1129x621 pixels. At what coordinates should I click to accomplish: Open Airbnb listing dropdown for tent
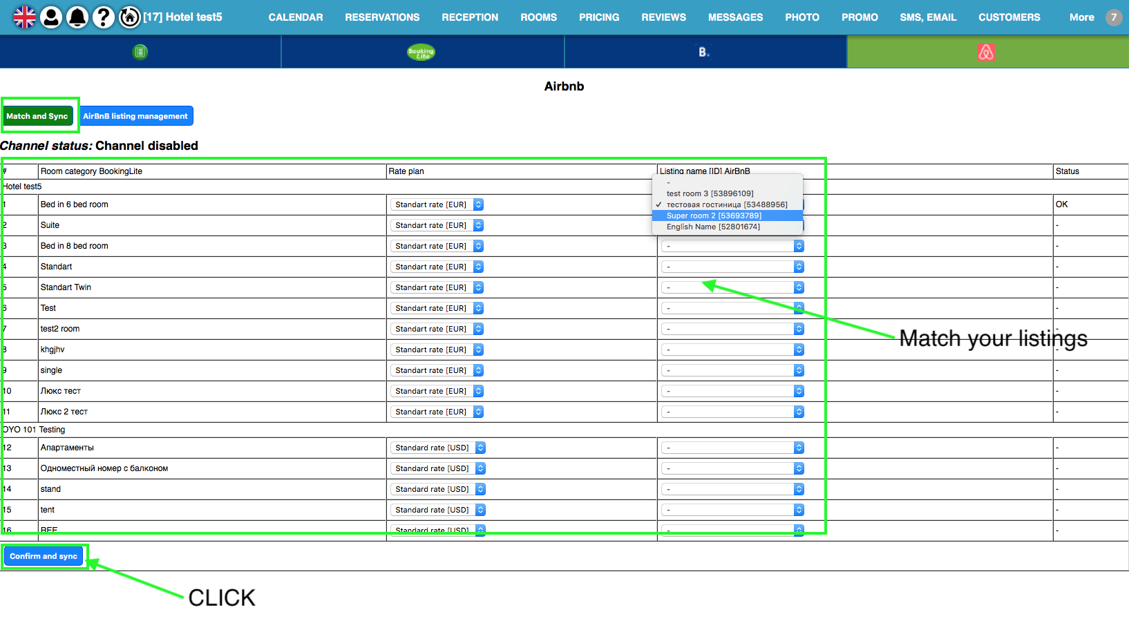pyautogui.click(x=732, y=510)
